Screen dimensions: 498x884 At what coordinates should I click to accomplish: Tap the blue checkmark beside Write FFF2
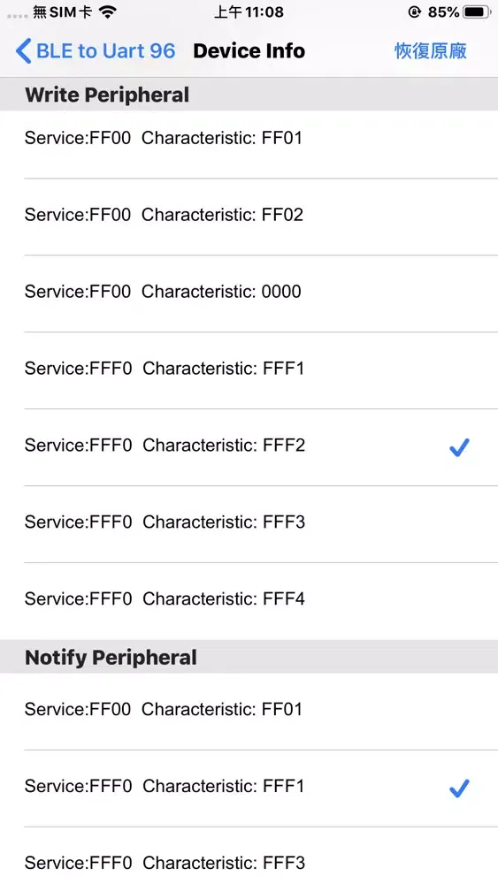pyautogui.click(x=459, y=447)
